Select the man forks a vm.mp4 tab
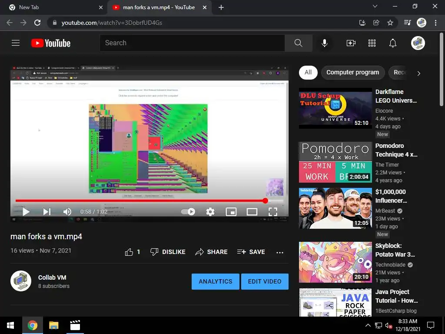 [x=159, y=7]
